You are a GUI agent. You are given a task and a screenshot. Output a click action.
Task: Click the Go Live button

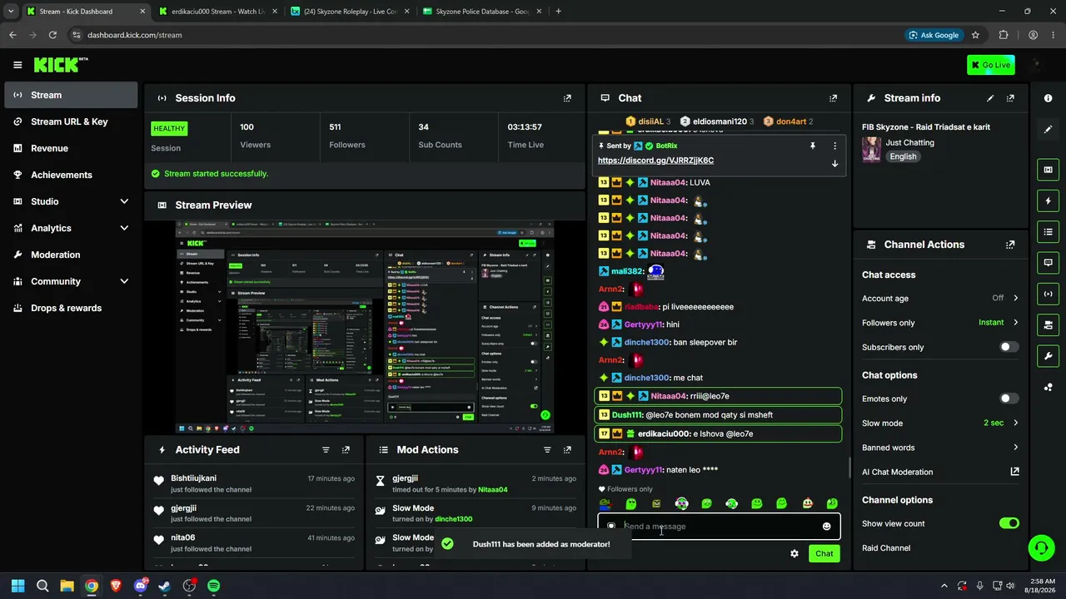(991, 65)
